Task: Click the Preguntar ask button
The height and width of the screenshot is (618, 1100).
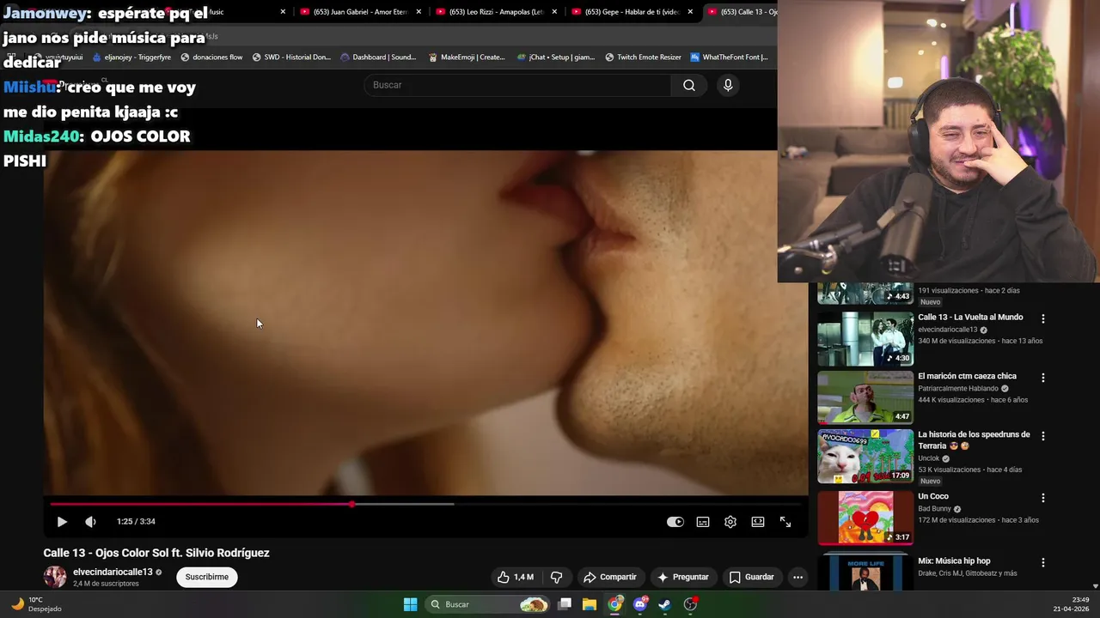Action: (x=683, y=577)
